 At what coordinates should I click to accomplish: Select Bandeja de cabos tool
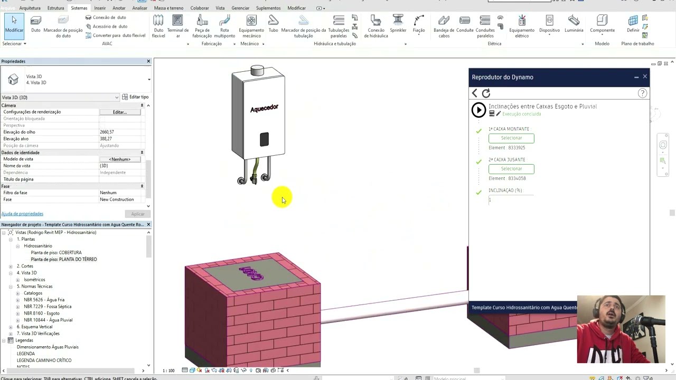pos(444,26)
